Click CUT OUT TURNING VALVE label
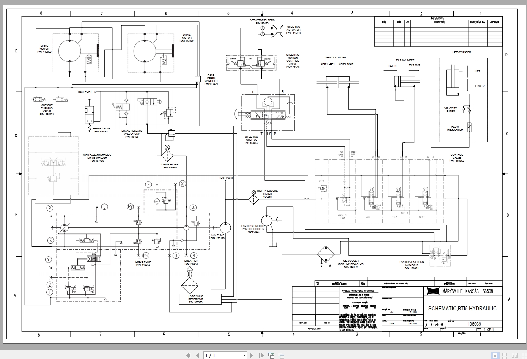The image size is (527, 359). coord(47,110)
